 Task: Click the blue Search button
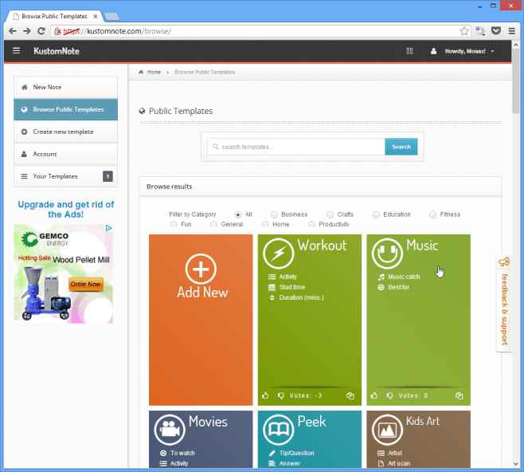point(401,147)
